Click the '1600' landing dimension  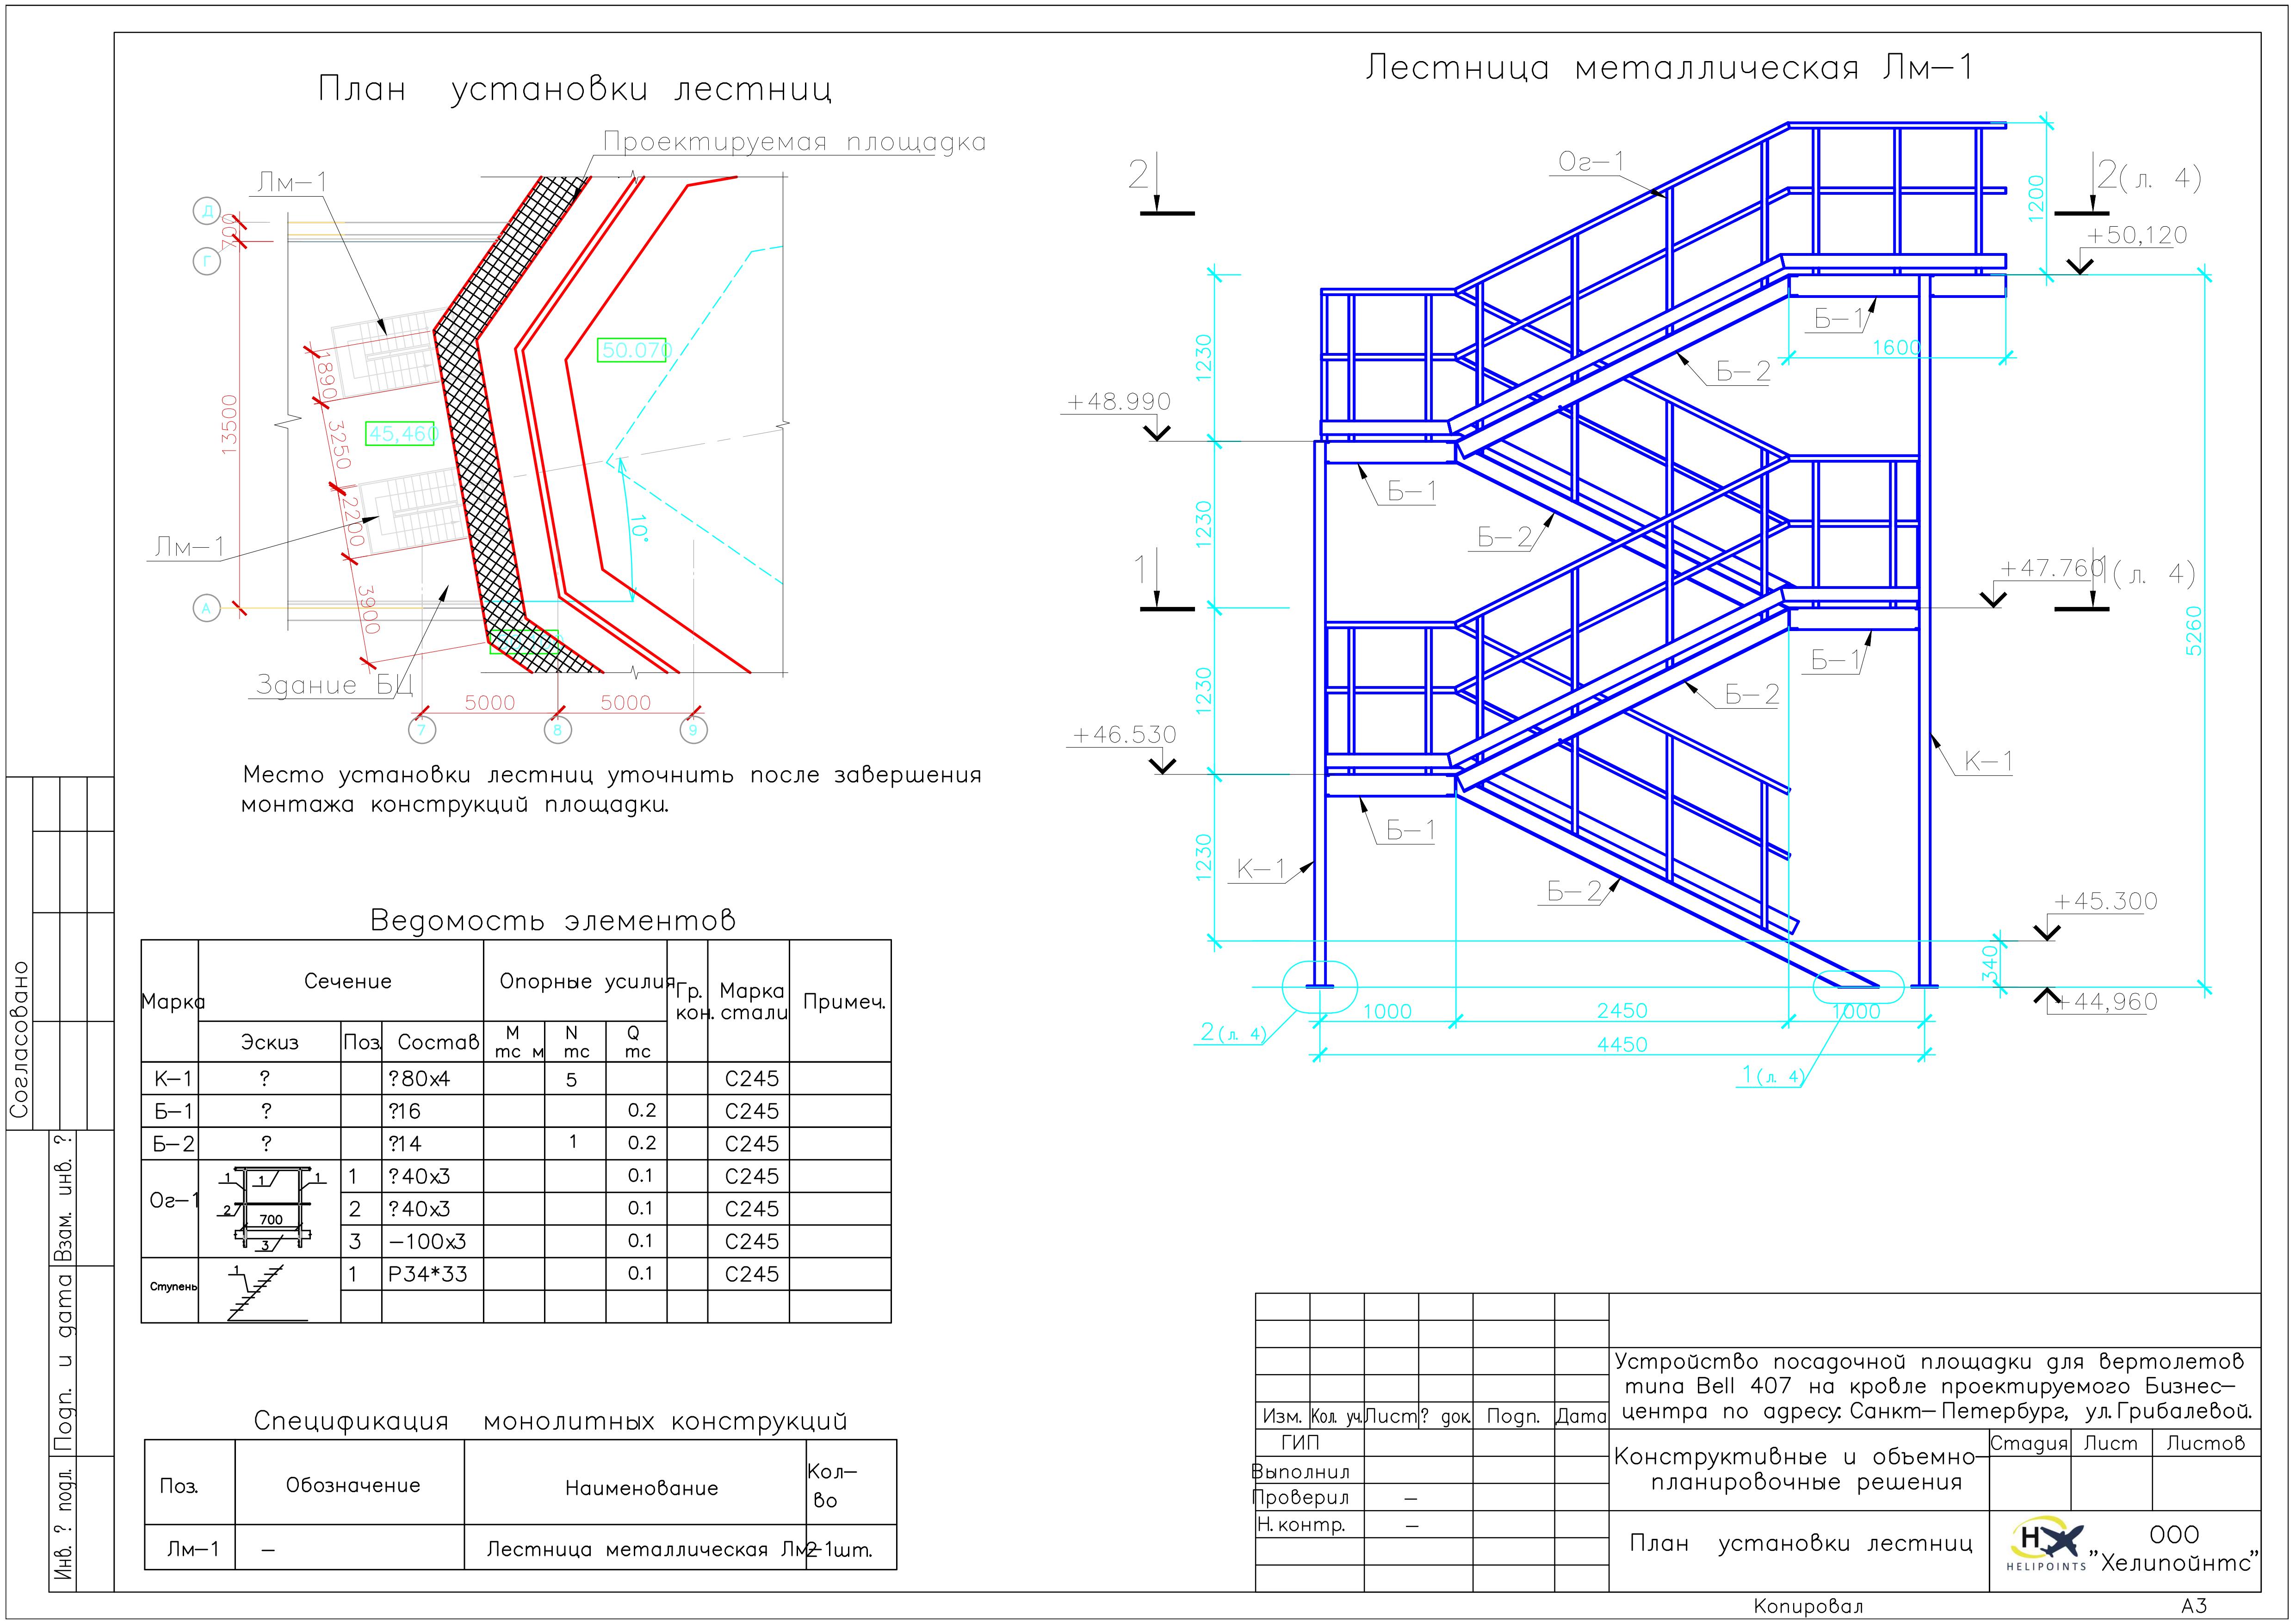pyautogui.click(x=1897, y=348)
